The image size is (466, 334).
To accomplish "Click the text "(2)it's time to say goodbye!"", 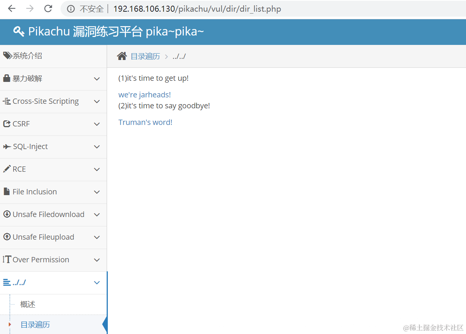I will [x=164, y=106].
